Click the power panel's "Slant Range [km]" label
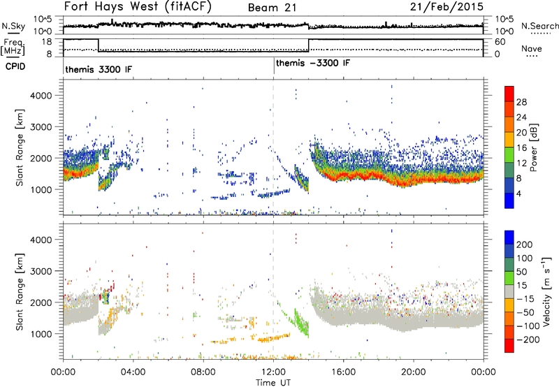 coord(20,147)
